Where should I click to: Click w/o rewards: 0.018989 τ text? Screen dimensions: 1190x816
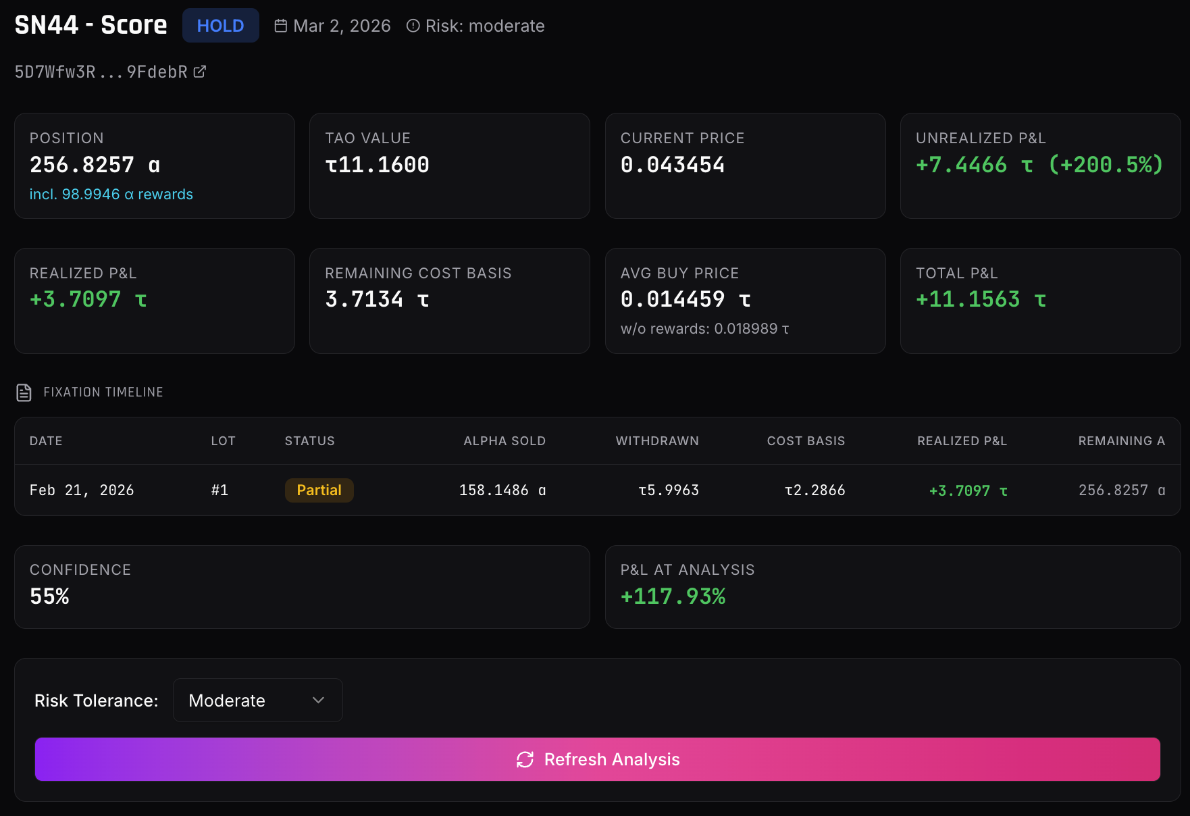[705, 329]
